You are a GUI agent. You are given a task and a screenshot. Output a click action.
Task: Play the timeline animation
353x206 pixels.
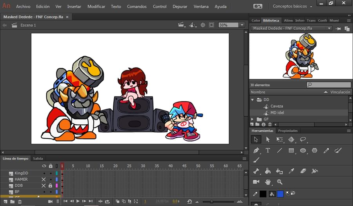point(78,201)
